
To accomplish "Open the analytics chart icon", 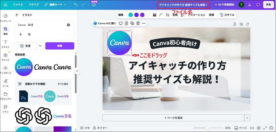I will point(250,5).
